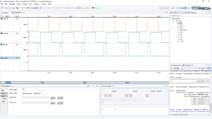Click the i_top.up green color swatch
Screen dimensions: 212x119
(2, 44)
